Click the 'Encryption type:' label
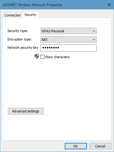 19,39
